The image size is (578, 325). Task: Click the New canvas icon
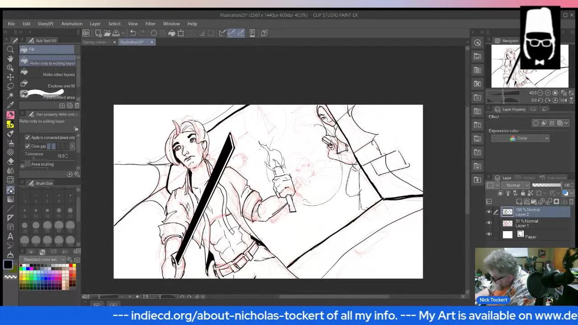pyautogui.click(x=98, y=33)
